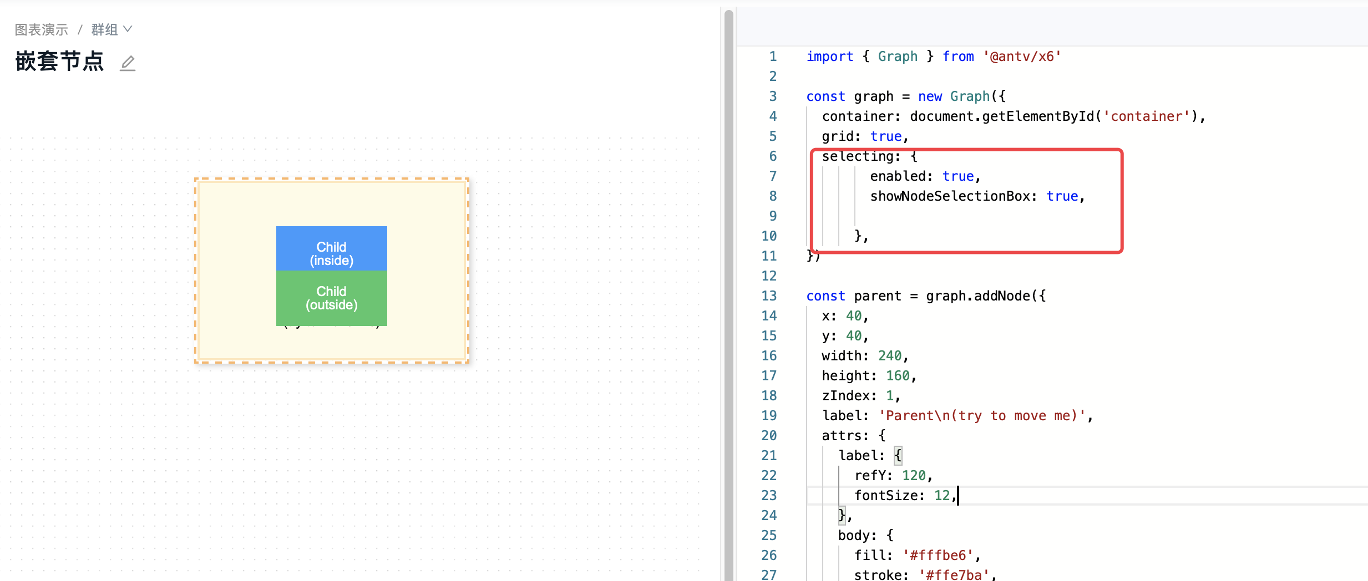Click the edit pencil icon beside 嵌套节点
The width and height of the screenshot is (1368, 581).
tap(128, 63)
